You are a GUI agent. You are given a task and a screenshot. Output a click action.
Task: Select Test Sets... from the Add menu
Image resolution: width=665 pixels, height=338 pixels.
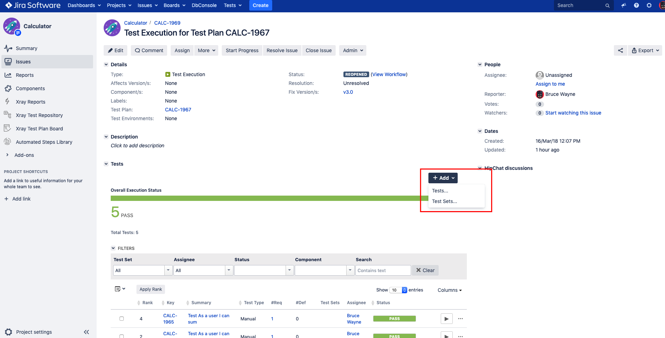tap(457, 201)
